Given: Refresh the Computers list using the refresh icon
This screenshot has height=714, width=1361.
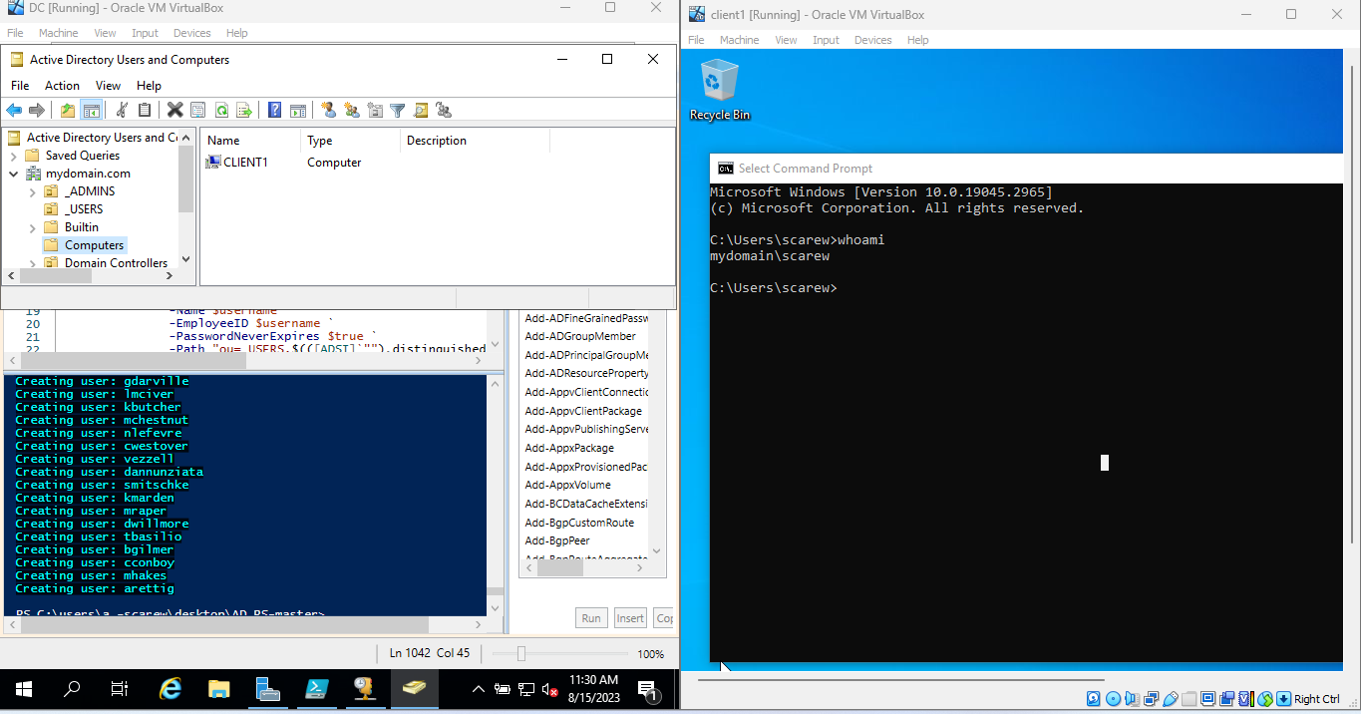Looking at the screenshot, I should (221, 110).
